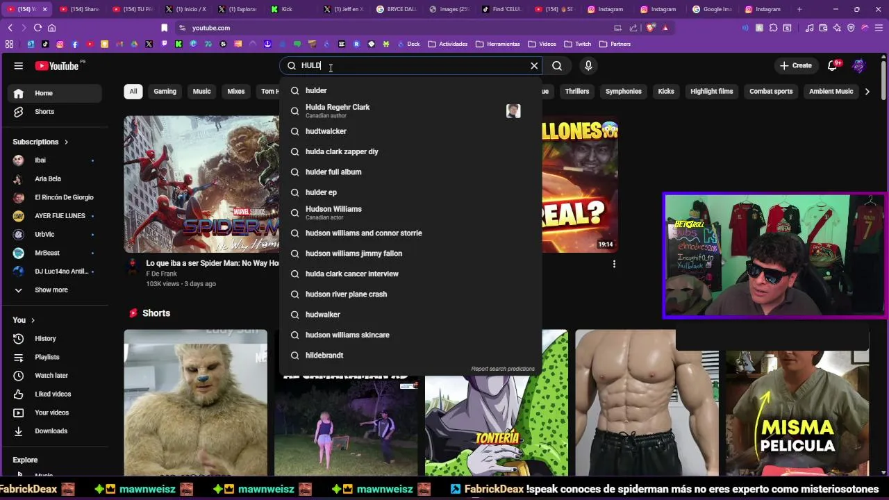Open YouTube notifications bell

[x=833, y=66]
